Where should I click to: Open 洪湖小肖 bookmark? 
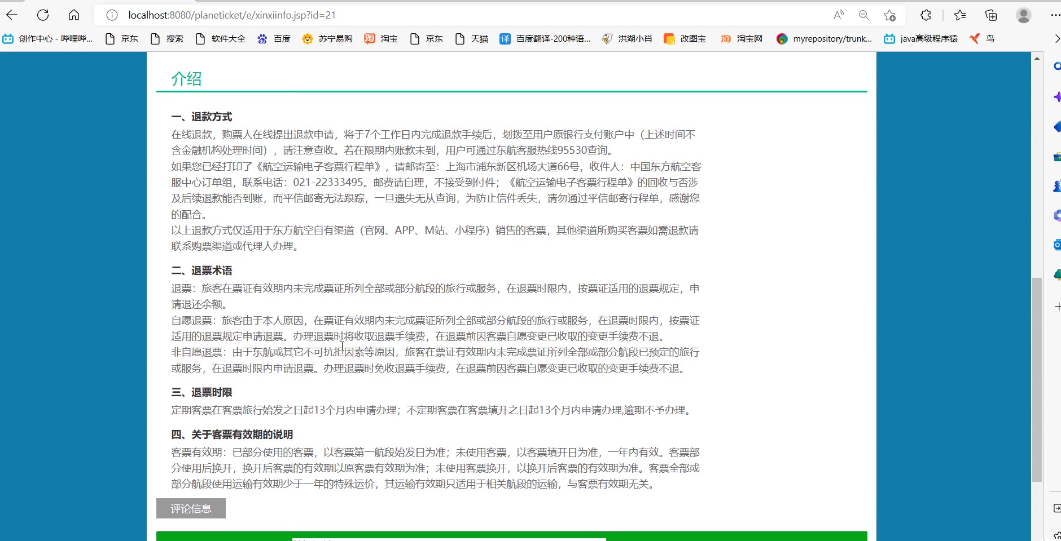click(626, 38)
